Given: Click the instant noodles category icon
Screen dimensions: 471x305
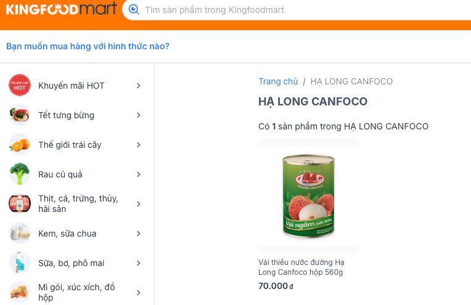Looking at the screenshot, I should (x=20, y=292).
